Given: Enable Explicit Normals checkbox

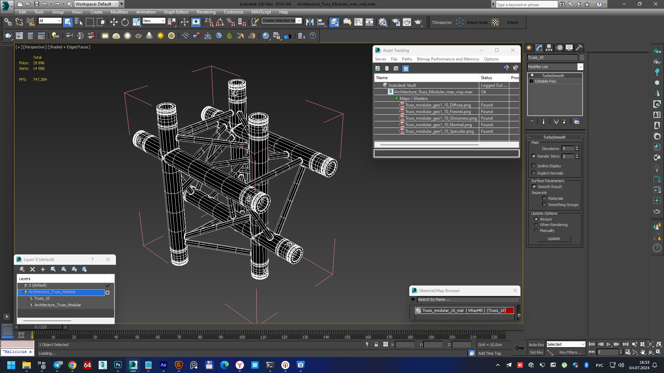Looking at the screenshot, I should coord(534,173).
